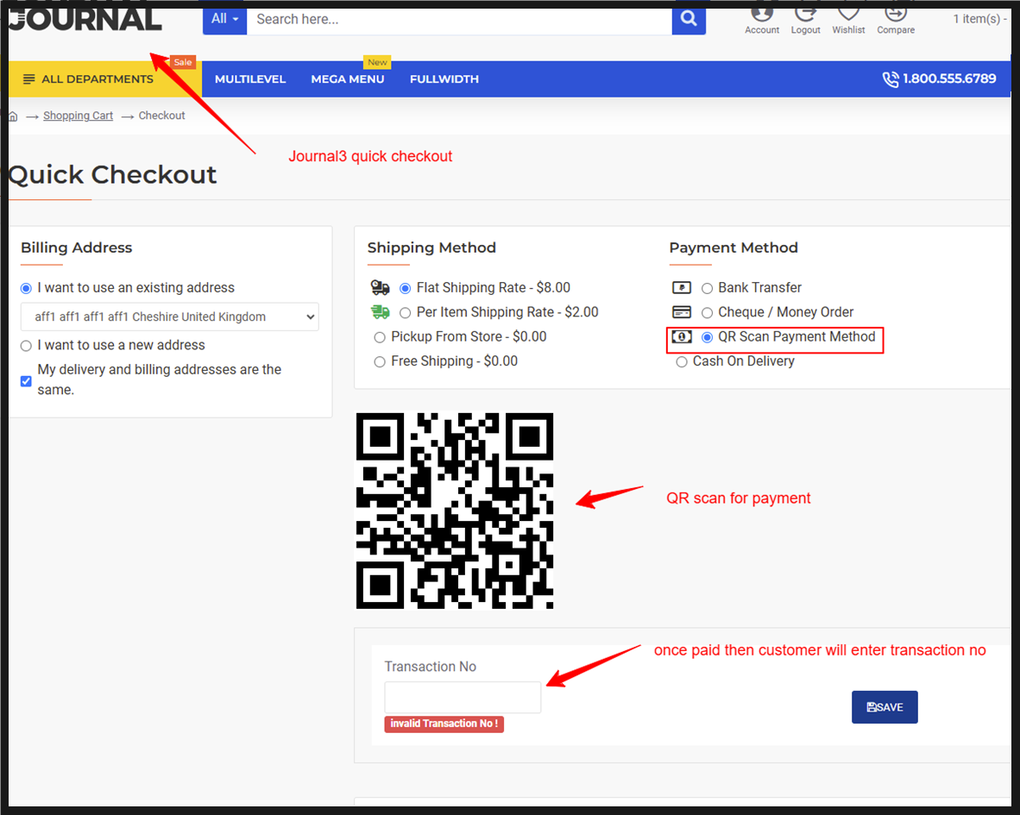Viewport: 1020px width, 815px height.
Task: Click the Quick Checkout heading
Action: coord(112,175)
